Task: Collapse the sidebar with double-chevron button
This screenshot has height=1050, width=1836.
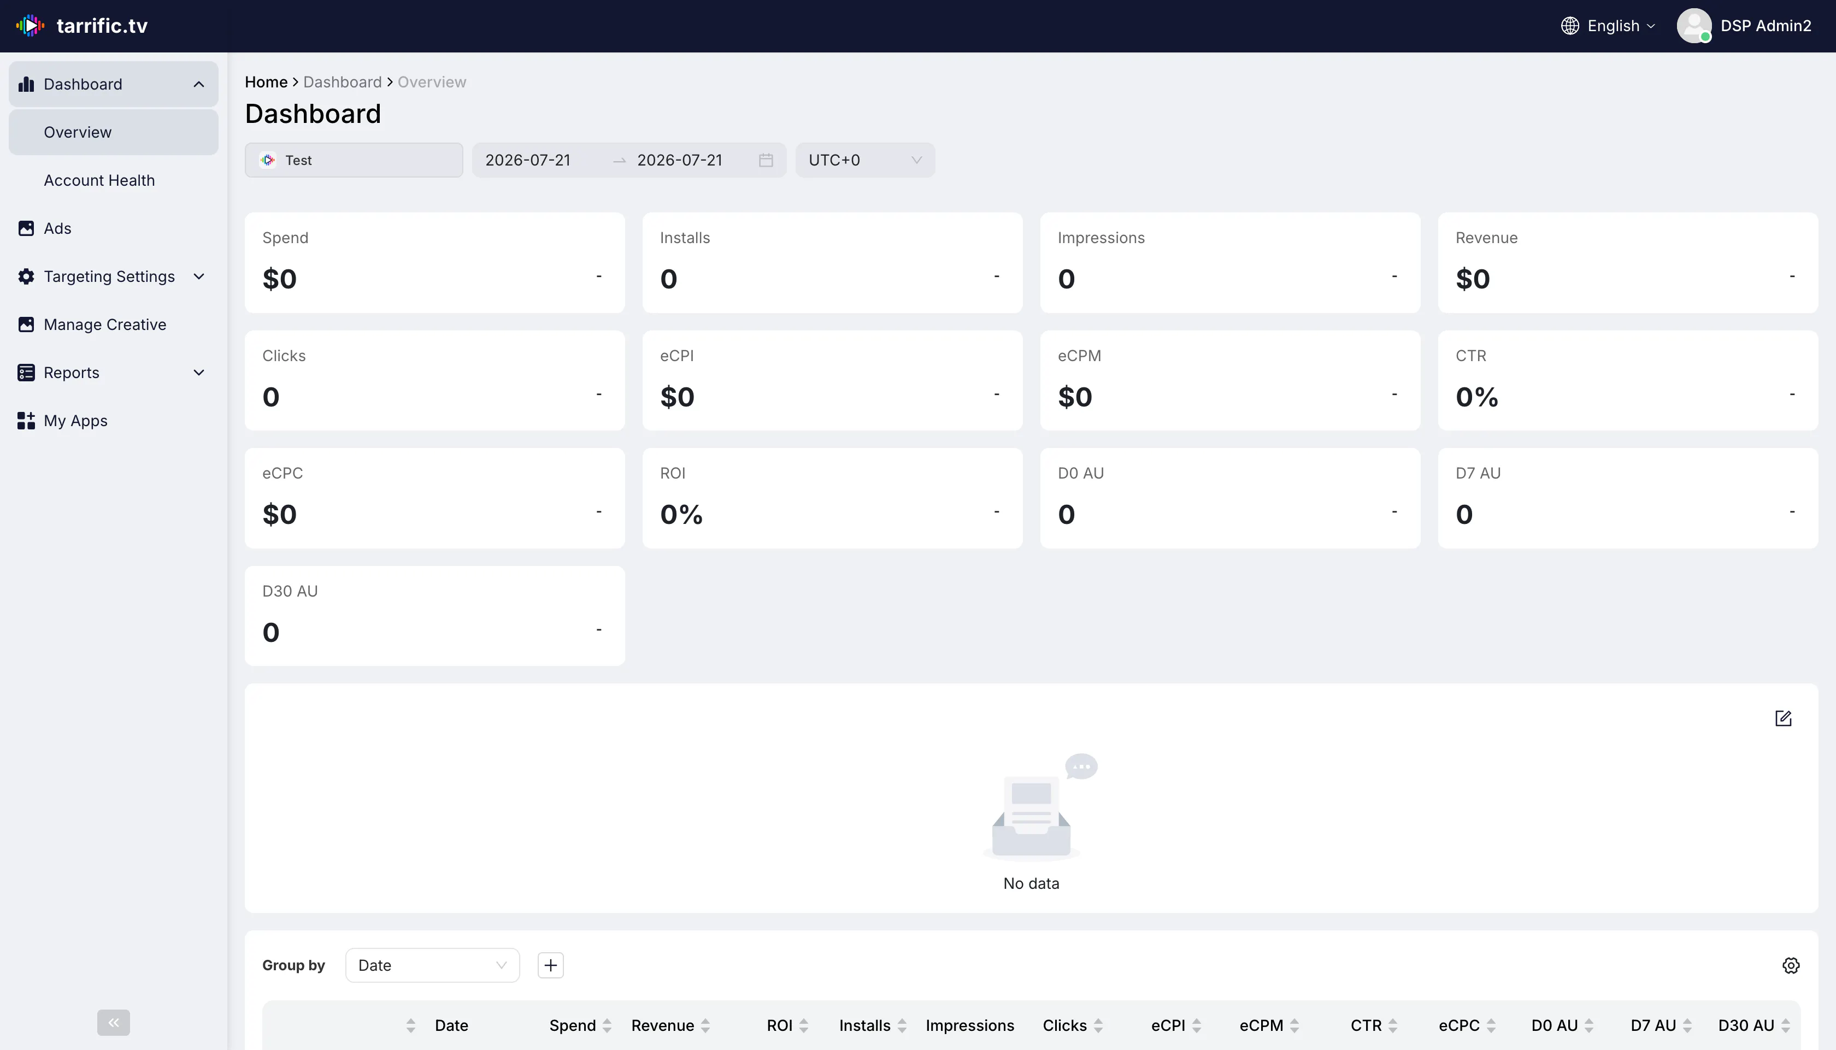Action: [x=113, y=1022]
